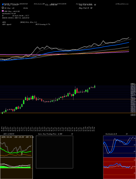Click the 'Day Vol: 0 M' label

[x=85, y=8]
